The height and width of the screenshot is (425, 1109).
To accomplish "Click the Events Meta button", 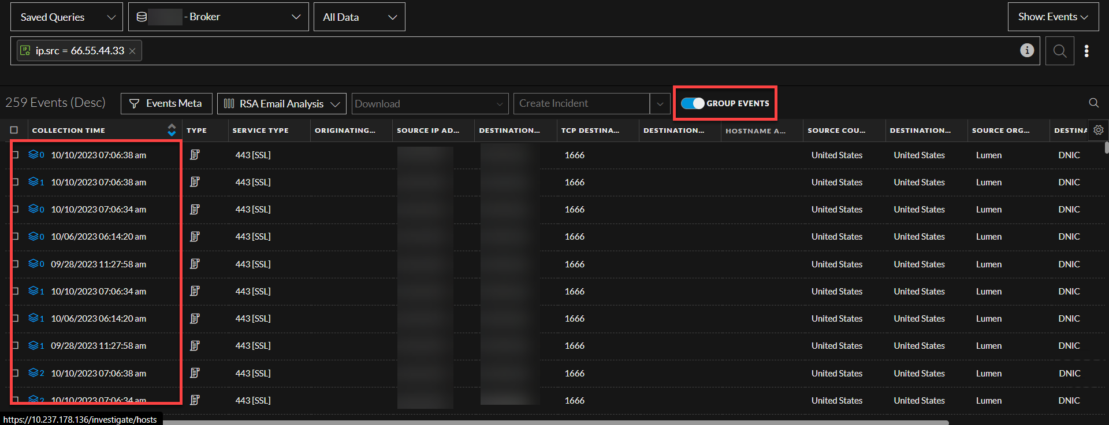I will click(166, 103).
